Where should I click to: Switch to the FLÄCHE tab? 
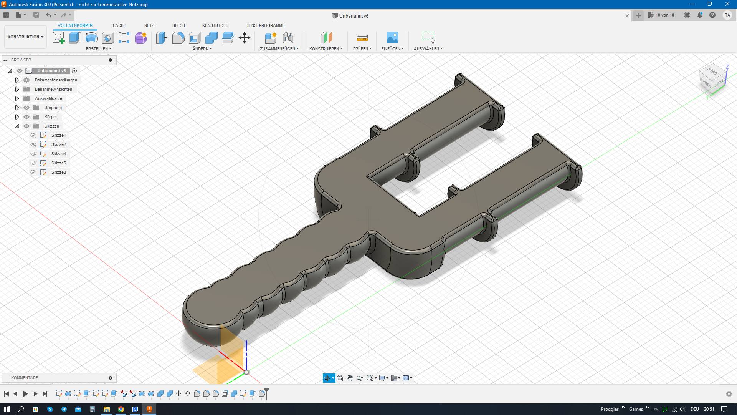click(118, 25)
